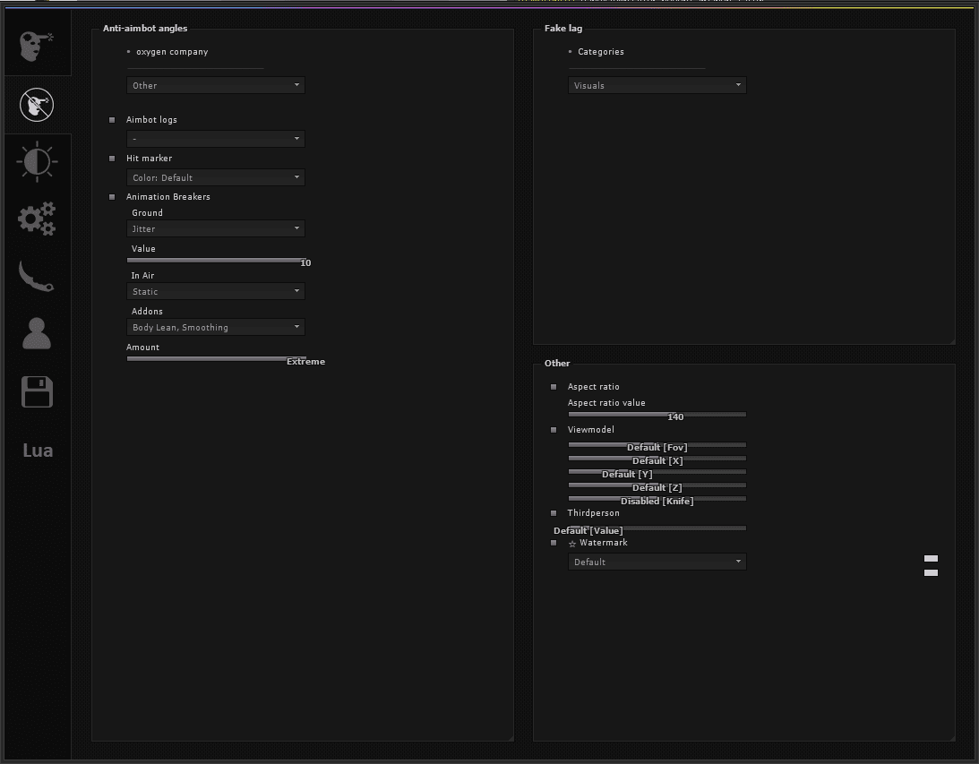Click the Viewmodel Fov slider
979x764 pixels.
(x=657, y=445)
